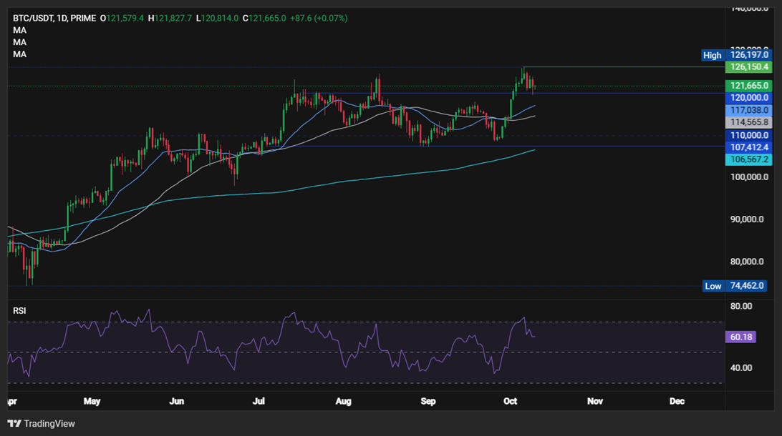Click the cyan 106,567.2 moving average tag
The height and width of the screenshot is (436, 782).
coord(748,159)
